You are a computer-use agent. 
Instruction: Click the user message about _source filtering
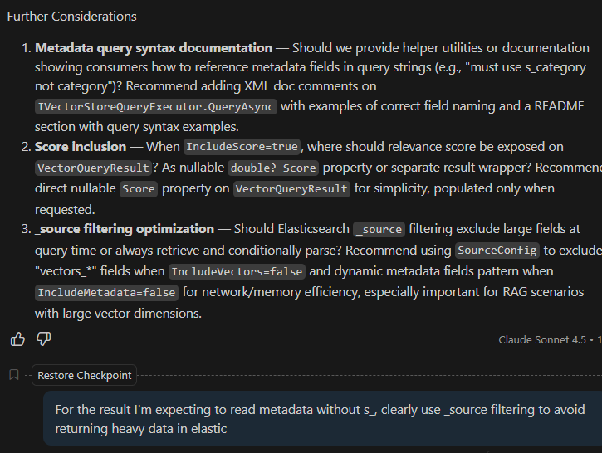click(320, 420)
